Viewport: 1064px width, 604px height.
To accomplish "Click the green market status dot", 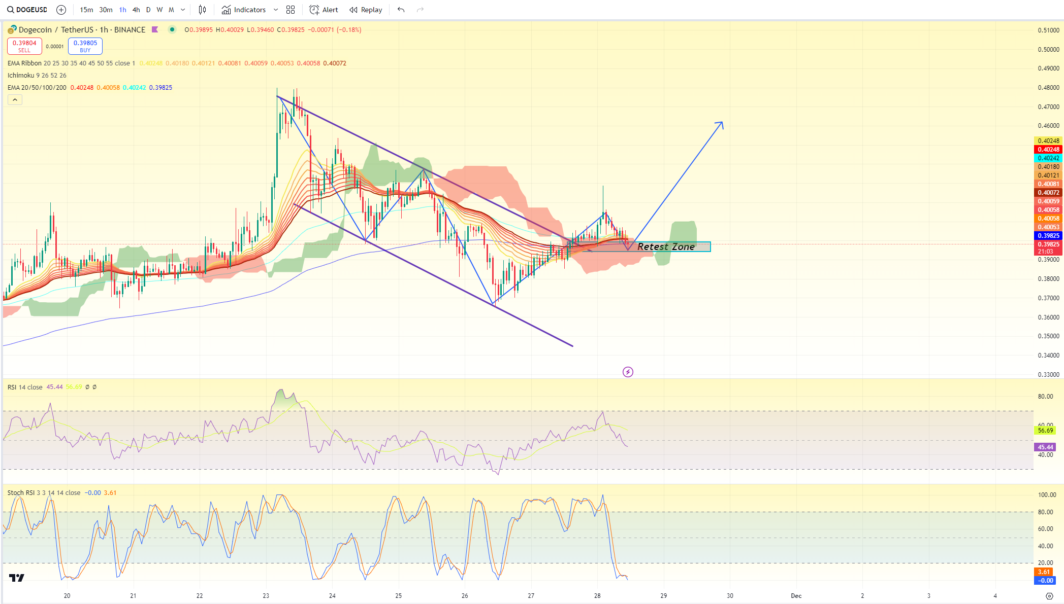I will (x=172, y=29).
